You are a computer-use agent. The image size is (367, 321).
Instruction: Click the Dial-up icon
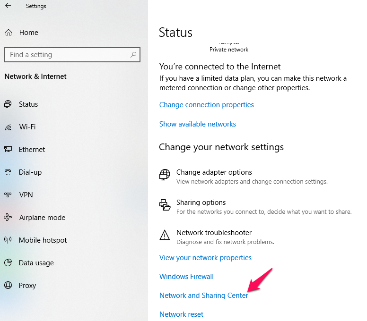pos(8,172)
